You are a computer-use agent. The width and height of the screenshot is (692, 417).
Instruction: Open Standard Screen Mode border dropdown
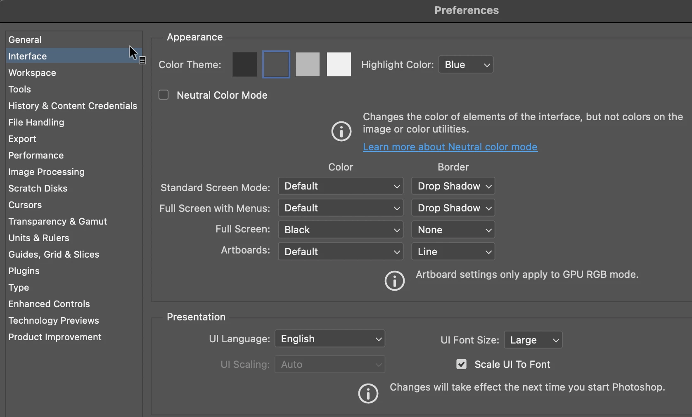tap(453, 186)
